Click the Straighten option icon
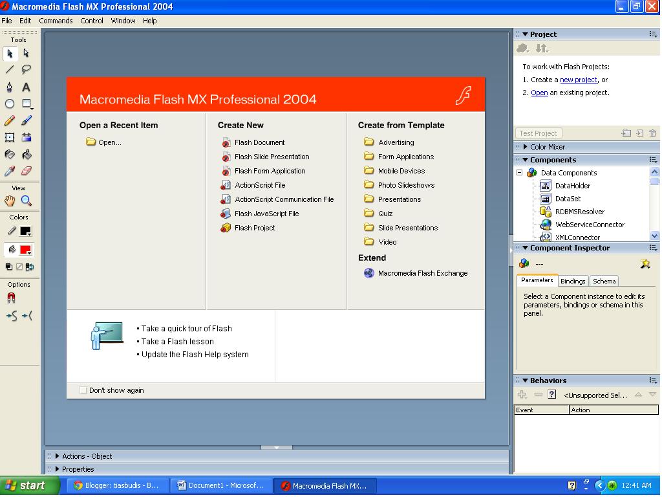Screen dimensions: 662x497 [x=27, y=315]
